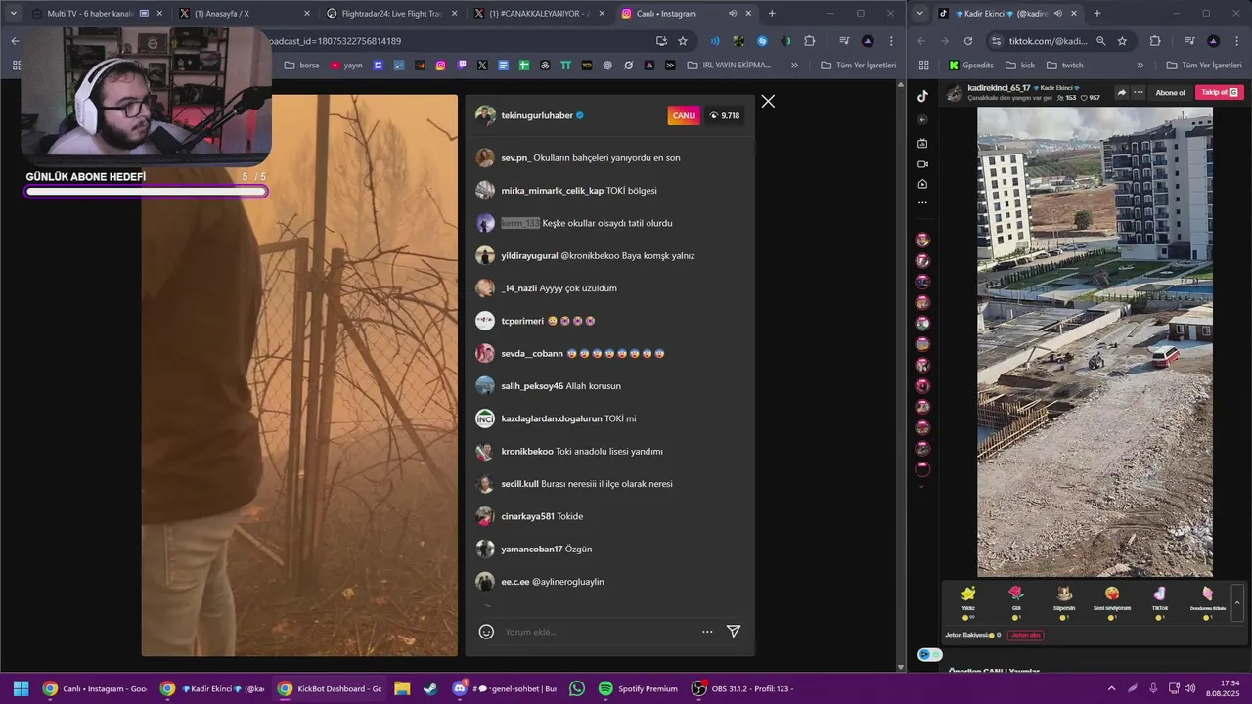The height and width of the screenshot is (704, 1252).
Task: Open 'borsa' bookmark folder
Action: (x=301, y=66)
